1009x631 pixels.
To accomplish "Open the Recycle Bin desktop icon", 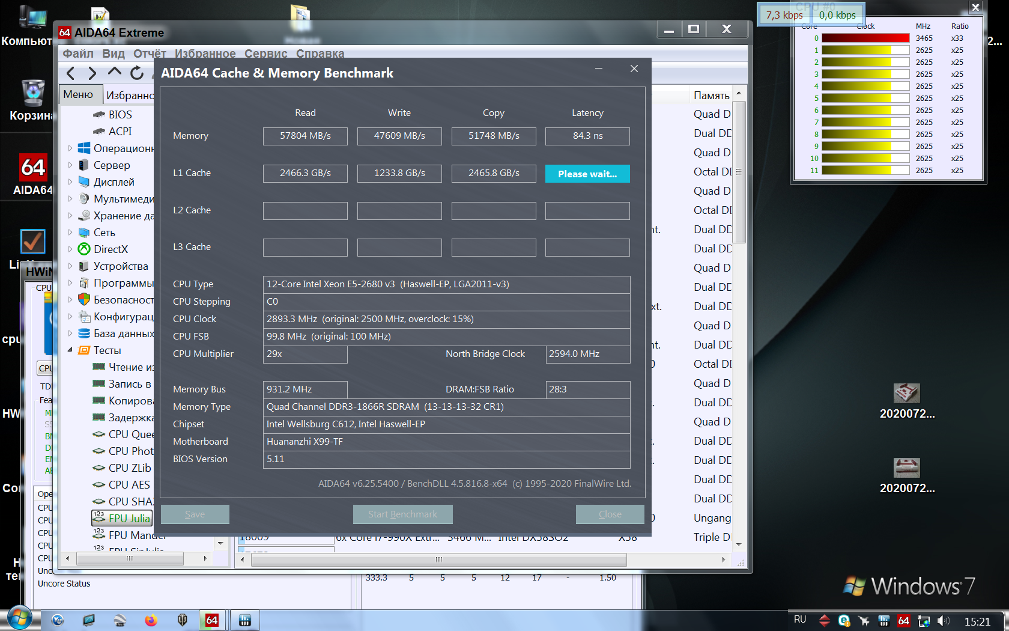I will (31, 100).
